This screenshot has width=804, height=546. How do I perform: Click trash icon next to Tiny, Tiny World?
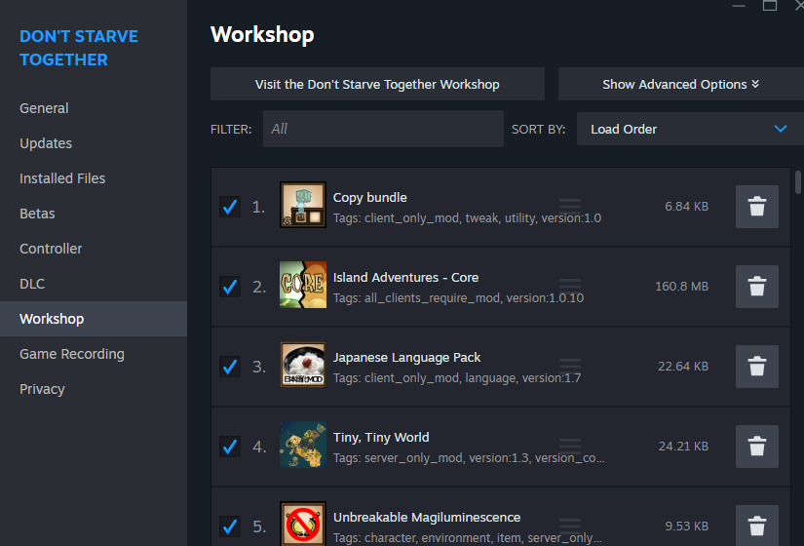[756, 447]
